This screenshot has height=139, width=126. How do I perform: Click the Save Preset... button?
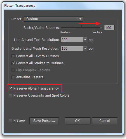44,121
